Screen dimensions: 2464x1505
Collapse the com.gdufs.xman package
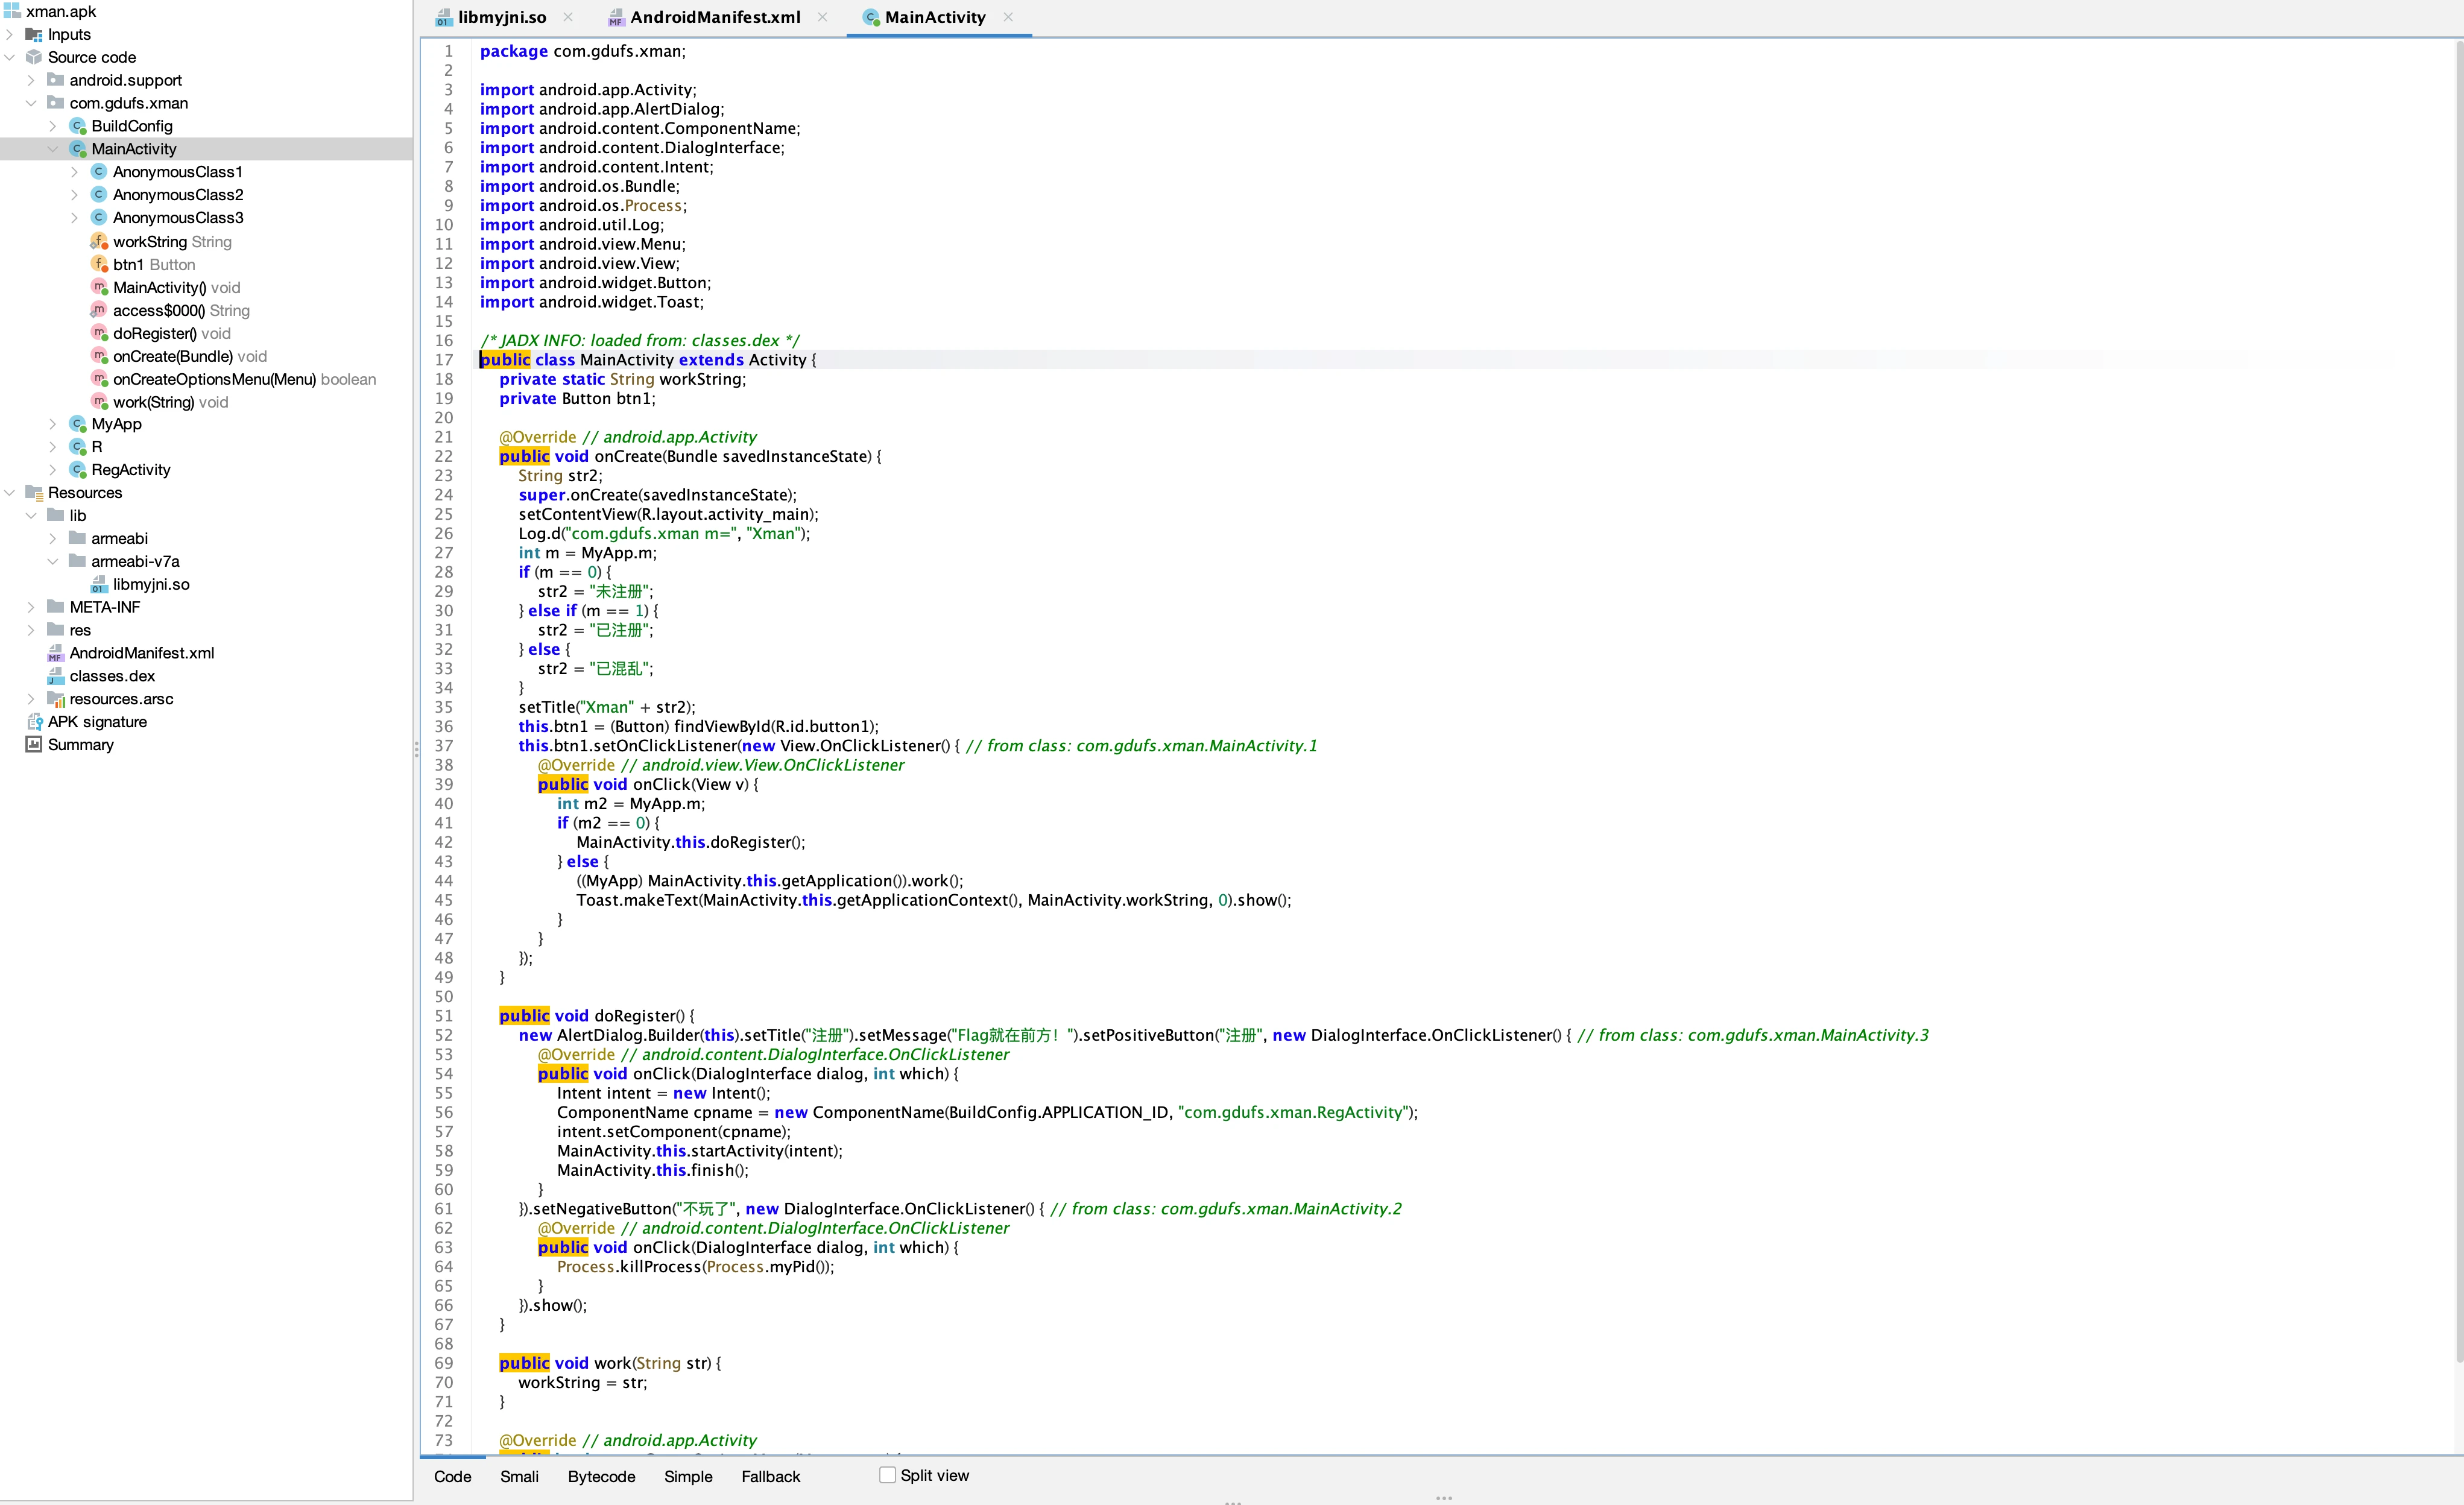tap(31, 103)
